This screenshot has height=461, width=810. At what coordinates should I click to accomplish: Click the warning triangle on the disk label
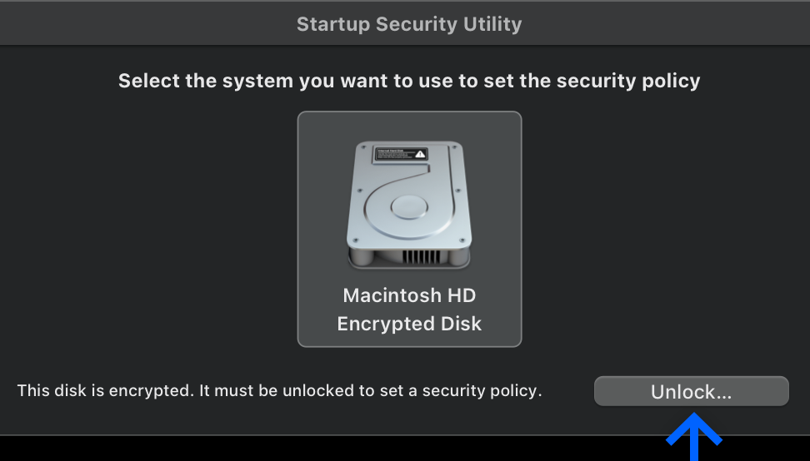420,154
